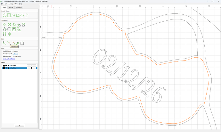Toggle visibility of hello kitty layer
This screenshot has height=132, width=221.
coord(6,68)
